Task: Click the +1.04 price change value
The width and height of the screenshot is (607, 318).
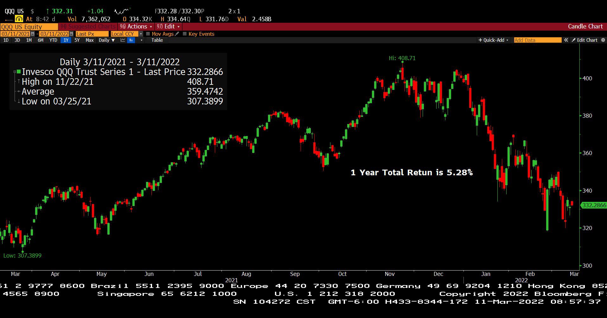Action: (95, 11)
